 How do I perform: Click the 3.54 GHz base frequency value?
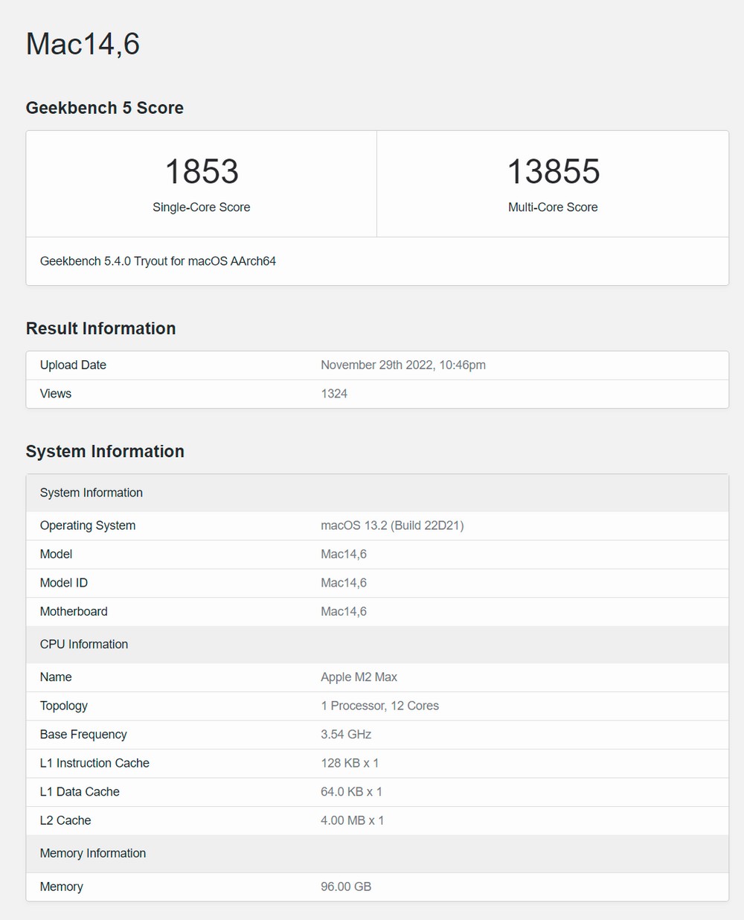(346, 735)
